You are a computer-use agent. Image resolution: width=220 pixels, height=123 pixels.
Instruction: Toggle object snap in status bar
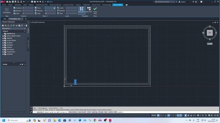pyautogui.click(x=181, y=115)
